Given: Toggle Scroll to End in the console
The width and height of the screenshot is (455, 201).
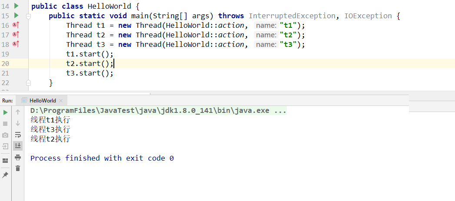Looking at the screenshot, I should point(18,145).
